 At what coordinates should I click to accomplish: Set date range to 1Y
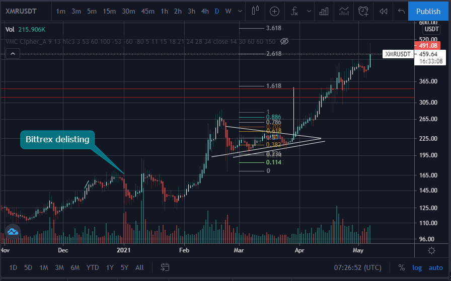click(x=110, y=267)
